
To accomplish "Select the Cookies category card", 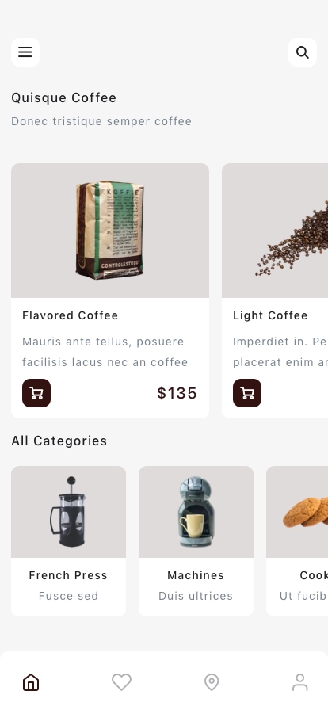I will [x=297, y=541].
